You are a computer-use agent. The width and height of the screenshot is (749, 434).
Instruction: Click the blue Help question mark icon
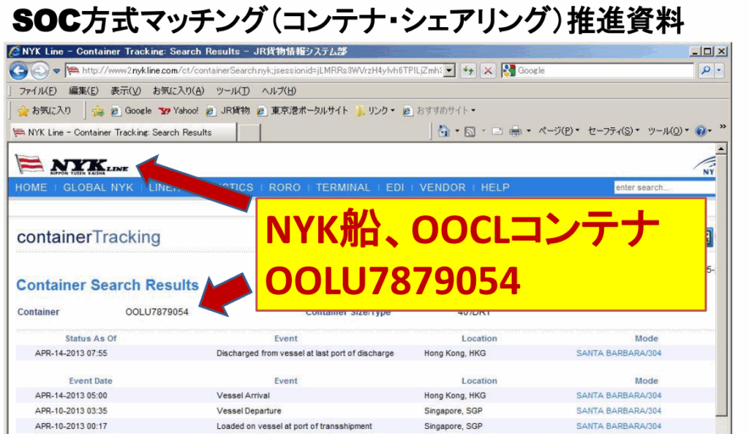(x=701, y=132)
